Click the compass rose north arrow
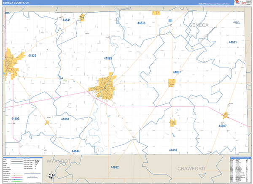Viewport: 253px width, 184px height. click(x=51, y=176)
